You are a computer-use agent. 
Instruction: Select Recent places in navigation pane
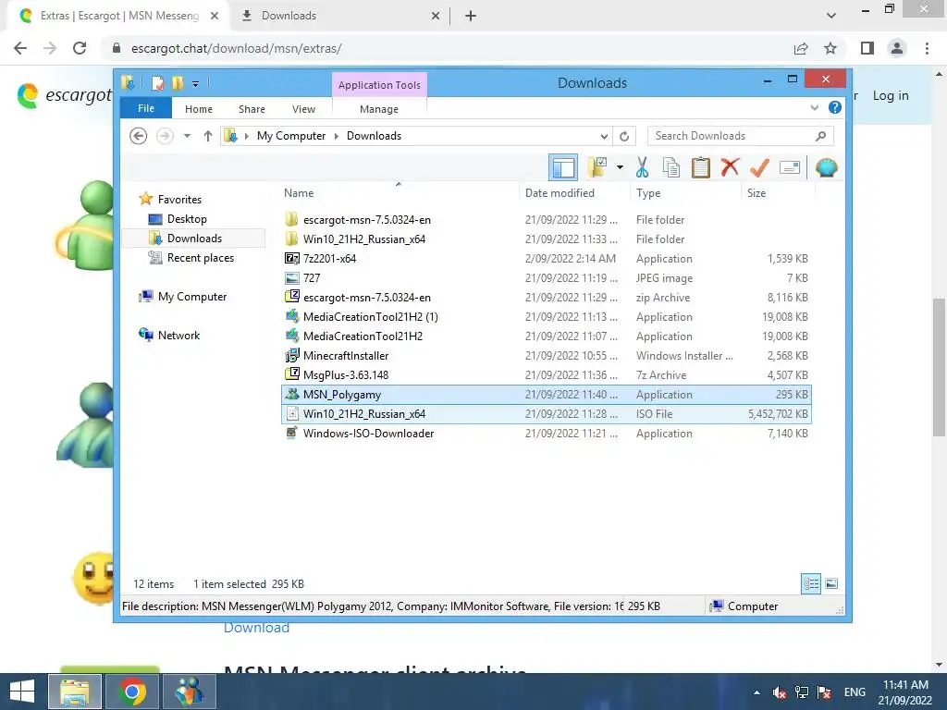point(201,258)
